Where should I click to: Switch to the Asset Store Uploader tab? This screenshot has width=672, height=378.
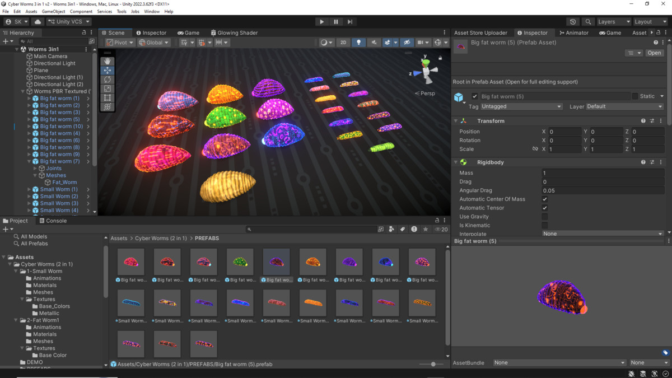pos(480,33)
